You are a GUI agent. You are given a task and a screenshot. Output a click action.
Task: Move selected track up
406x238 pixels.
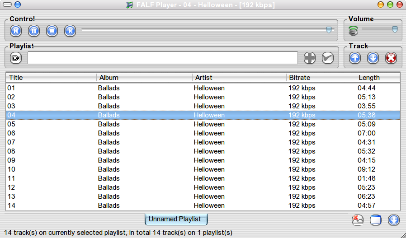(x=355, y=58)
